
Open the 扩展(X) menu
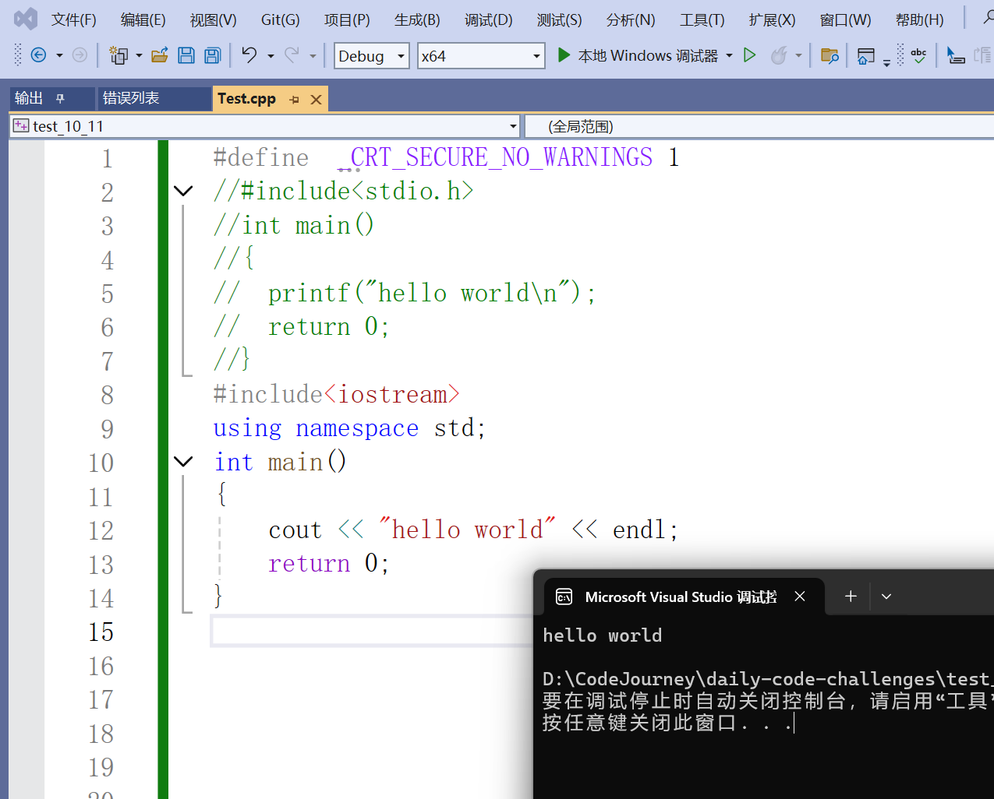click(x=772, y=19)
